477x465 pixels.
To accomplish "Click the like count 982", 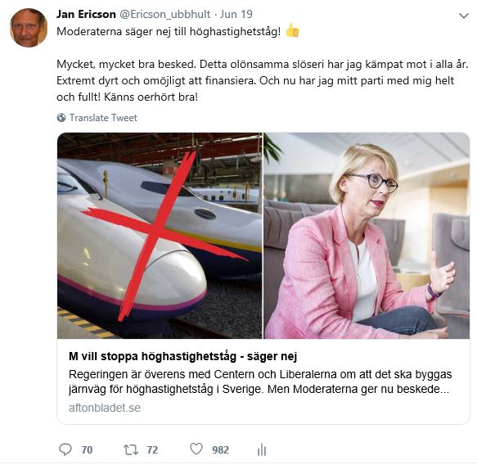I will tap(221, 449).
